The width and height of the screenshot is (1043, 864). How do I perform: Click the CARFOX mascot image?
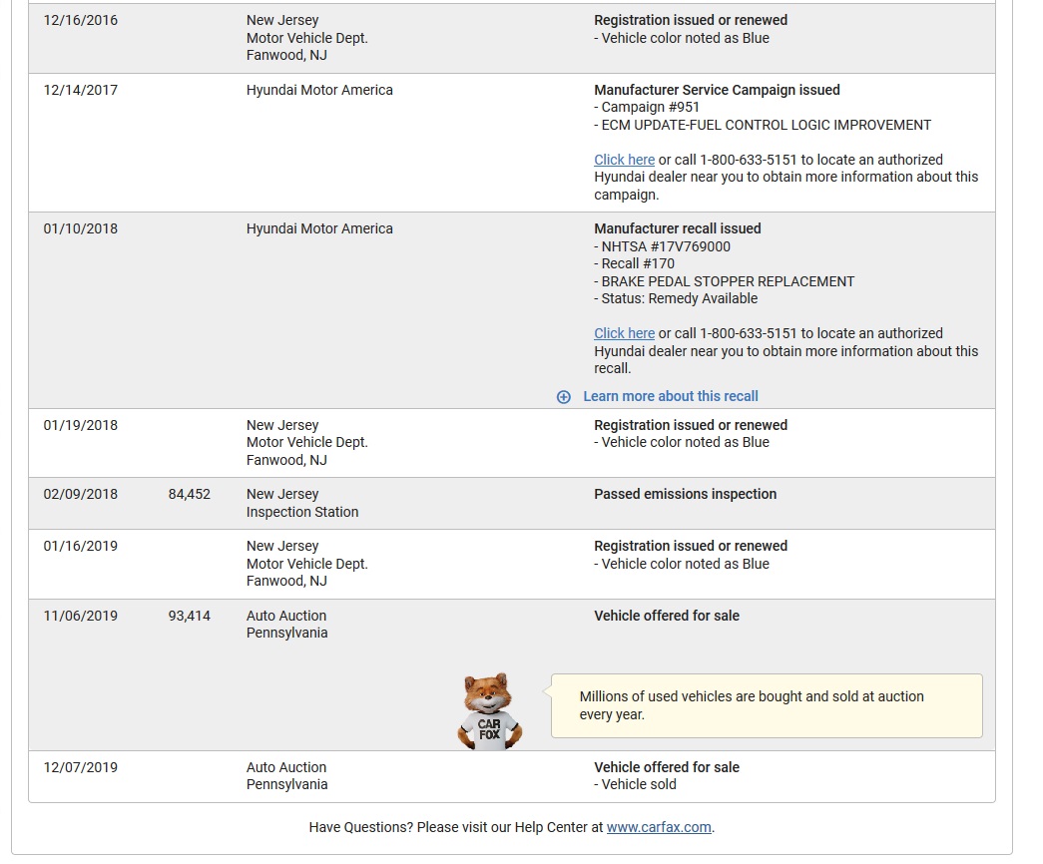click(490, 711)
